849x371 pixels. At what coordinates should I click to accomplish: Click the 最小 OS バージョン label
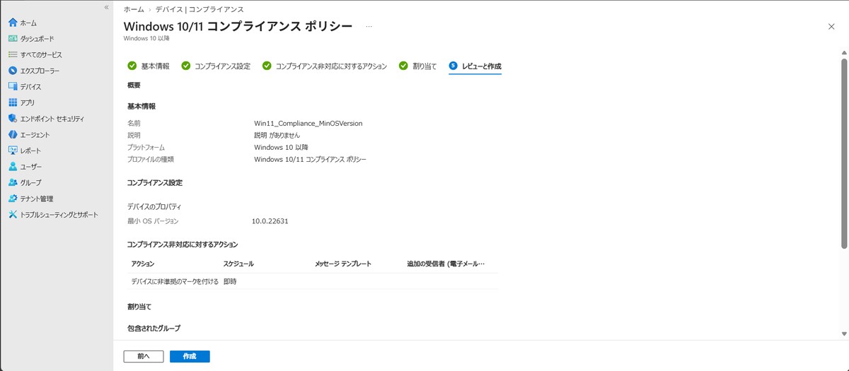[x=153, y=221]
